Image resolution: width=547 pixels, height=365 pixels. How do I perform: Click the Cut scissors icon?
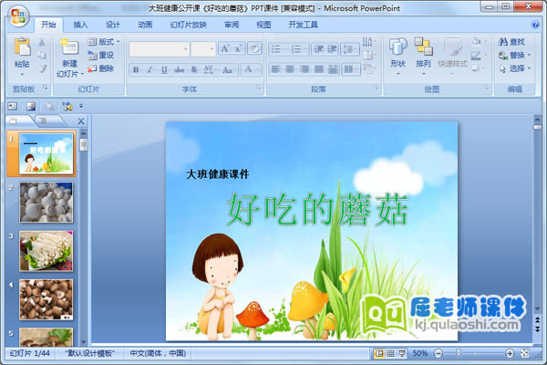pos(42,42)
